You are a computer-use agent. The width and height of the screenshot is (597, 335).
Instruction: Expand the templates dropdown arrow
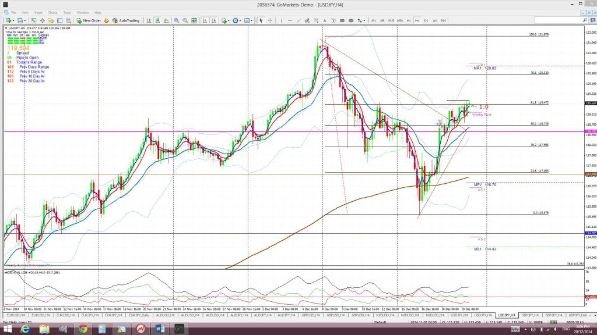[252, 21]
